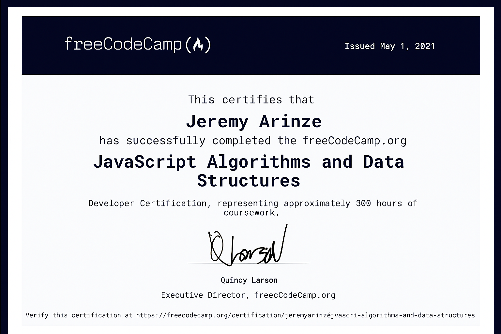The height and width of the screenshot is (334, 501).
Task: Click the 'has successfully completed' text
Action: click(x=185, y=141)
